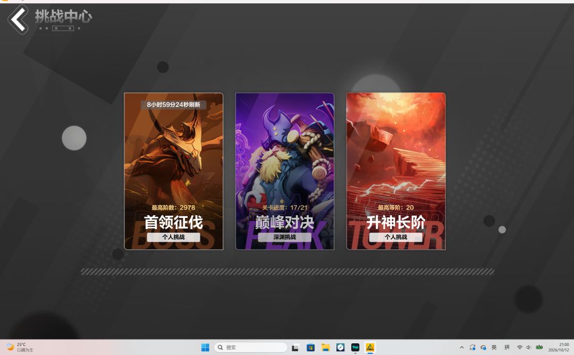Open the Windows Start menu
The width and height of the screenshot is (574, 355).
pos(205,348)
